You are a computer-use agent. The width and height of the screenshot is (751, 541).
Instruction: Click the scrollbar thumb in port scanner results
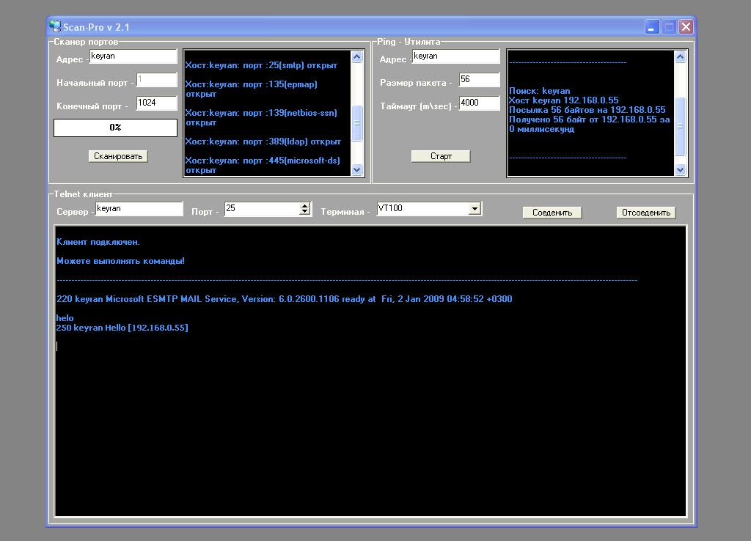[357, 123]
